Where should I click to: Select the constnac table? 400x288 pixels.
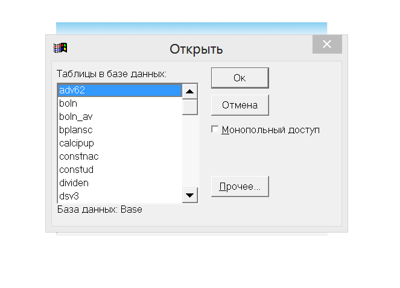pyautogui.click(x=119, y=157)
